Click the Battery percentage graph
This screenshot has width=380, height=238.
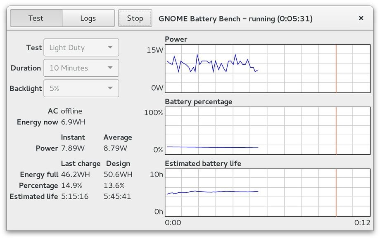268,131
